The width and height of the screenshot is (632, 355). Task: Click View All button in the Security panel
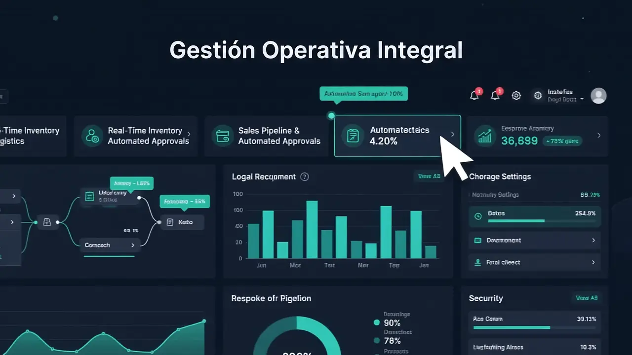[x=586, y=298]
